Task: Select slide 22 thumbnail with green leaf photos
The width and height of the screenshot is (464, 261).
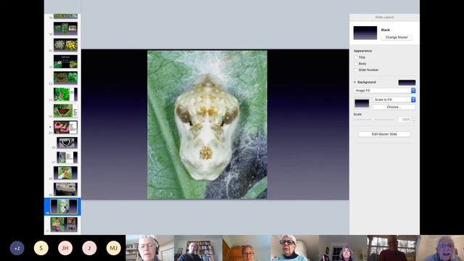Action: click(65, 78)
